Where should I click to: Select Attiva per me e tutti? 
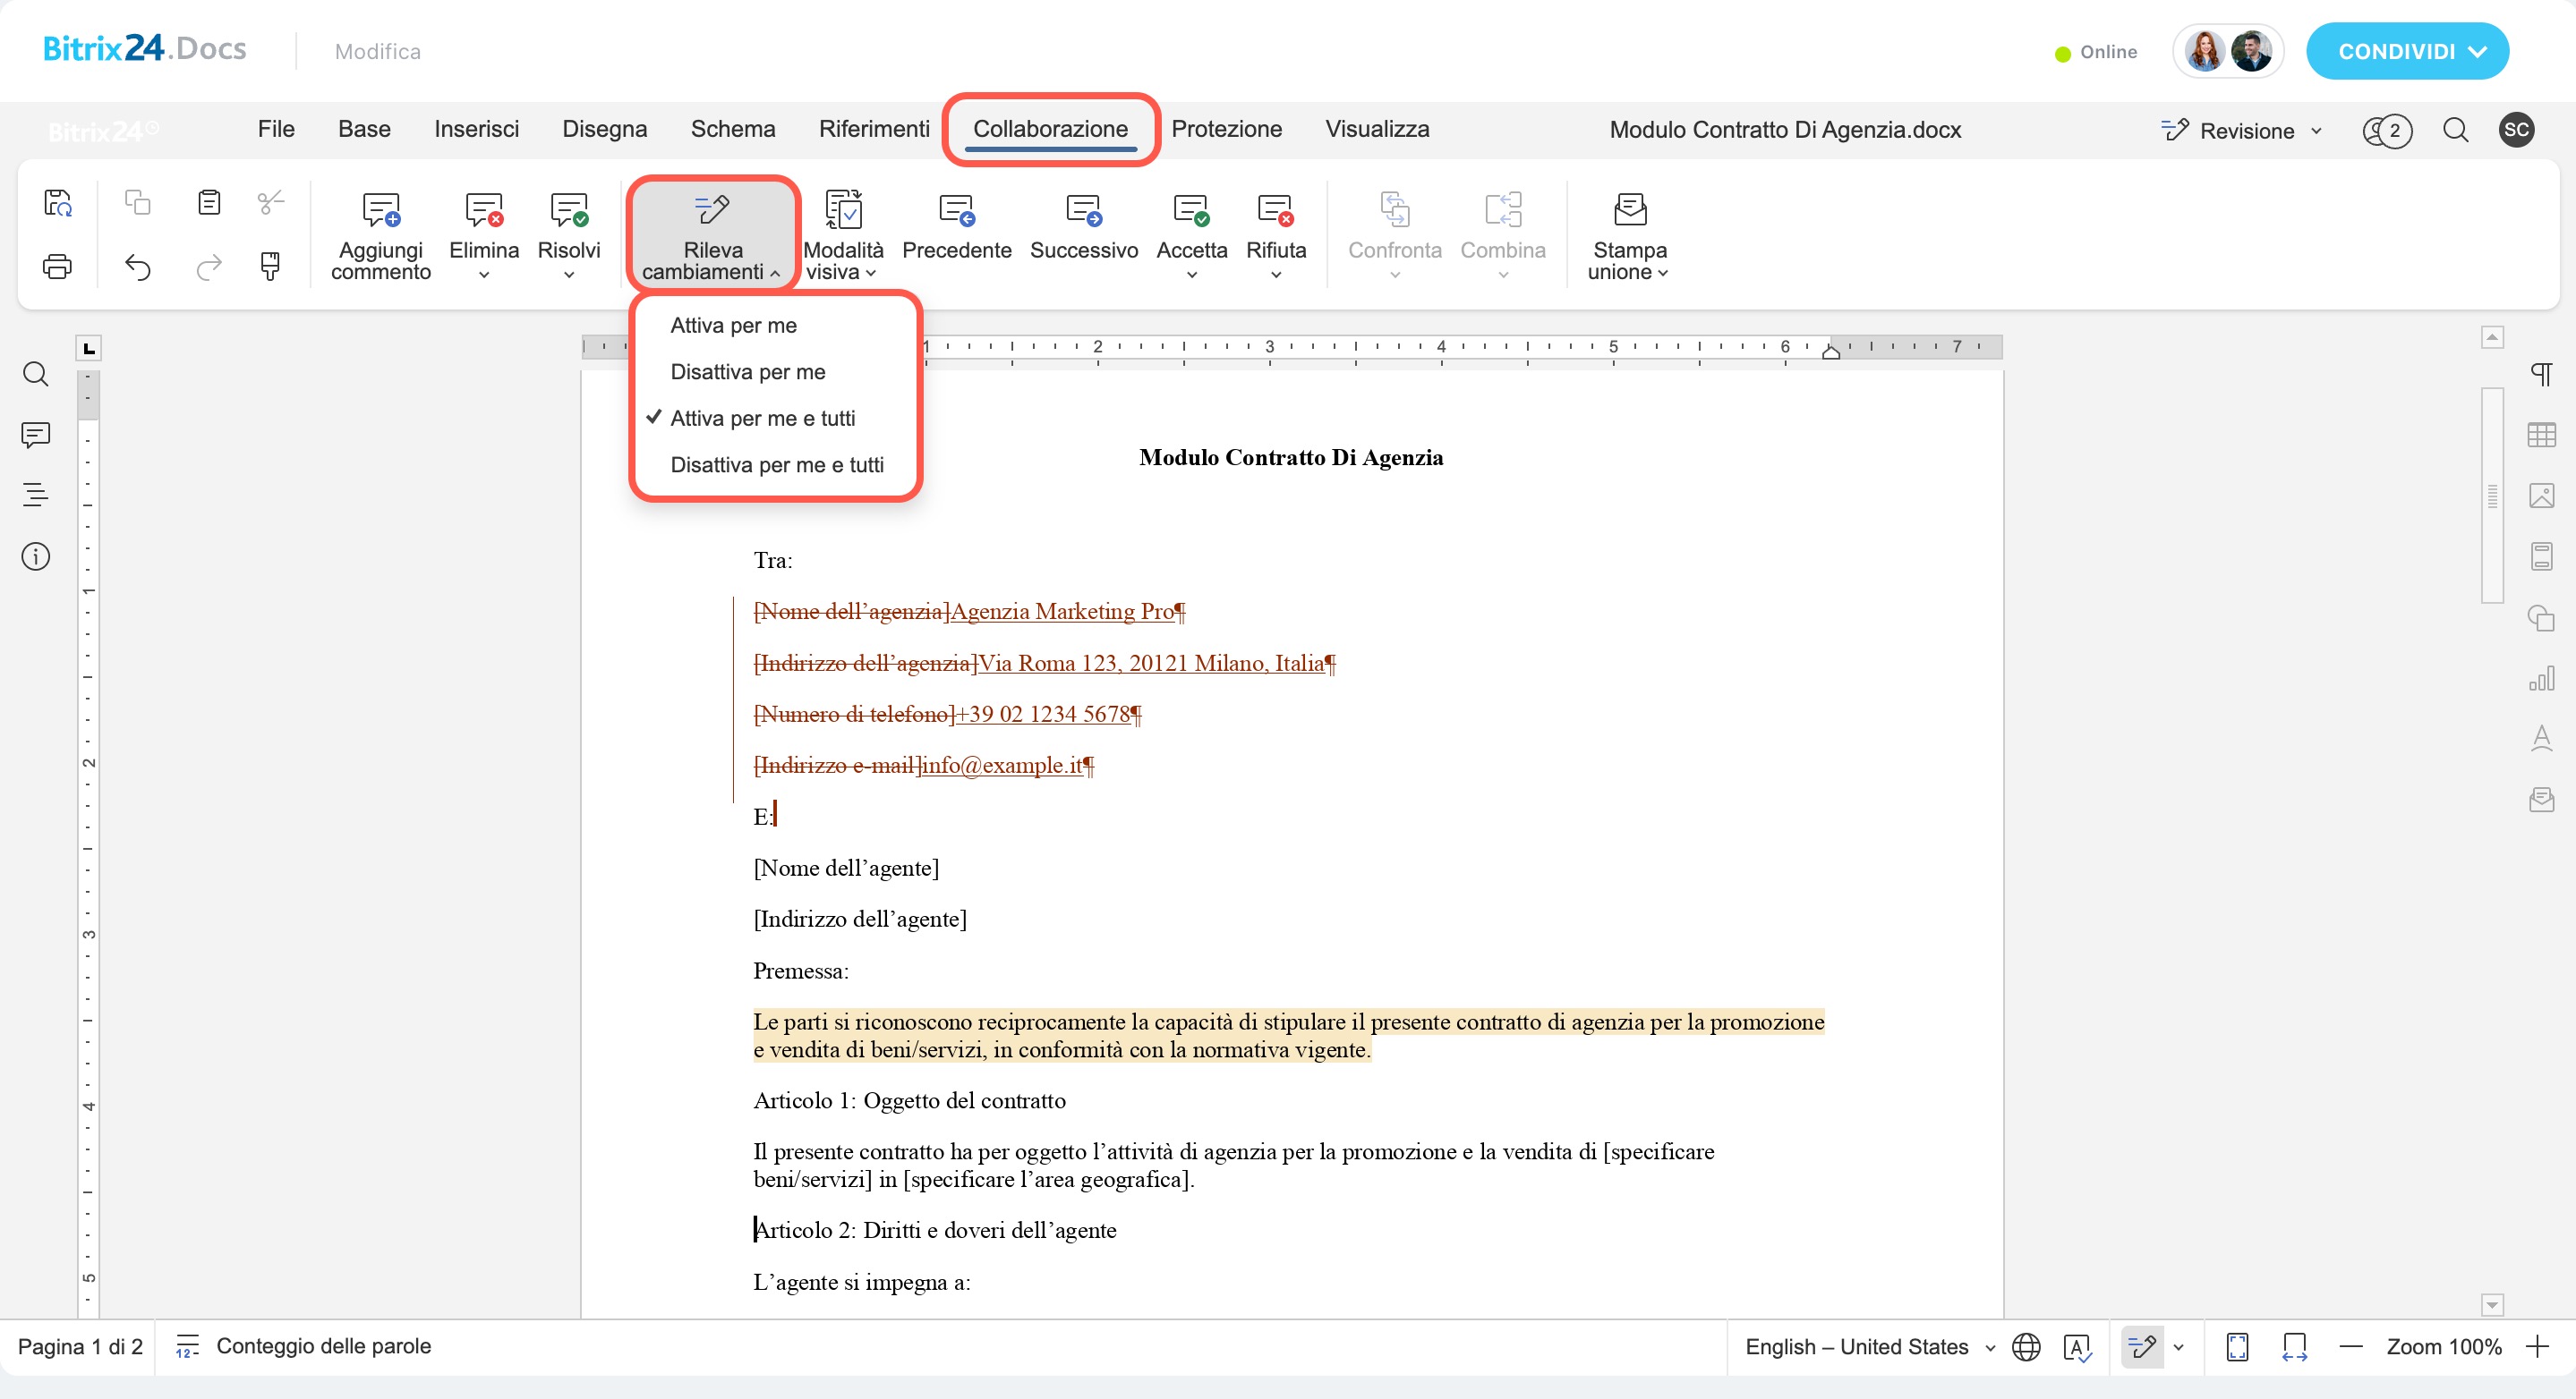(x=762, y=419)
